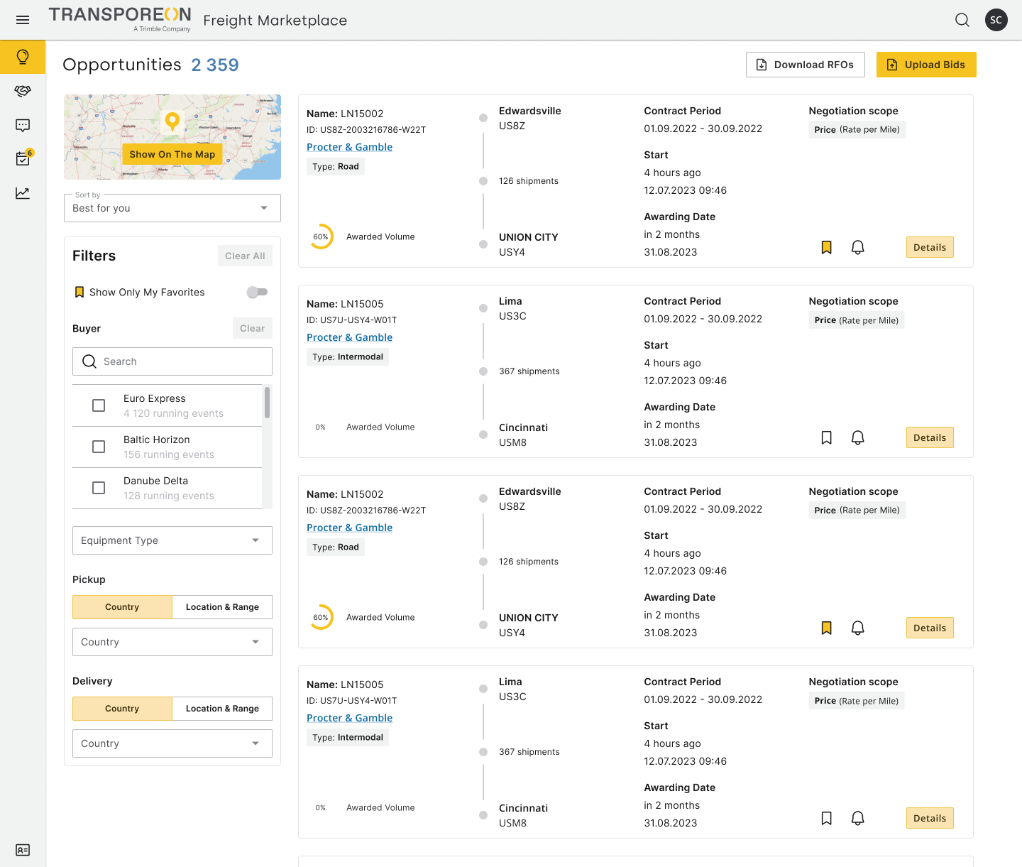Click notification bell on first Edwardsville opportunity

pyautogui.click(x=857, y=247)
